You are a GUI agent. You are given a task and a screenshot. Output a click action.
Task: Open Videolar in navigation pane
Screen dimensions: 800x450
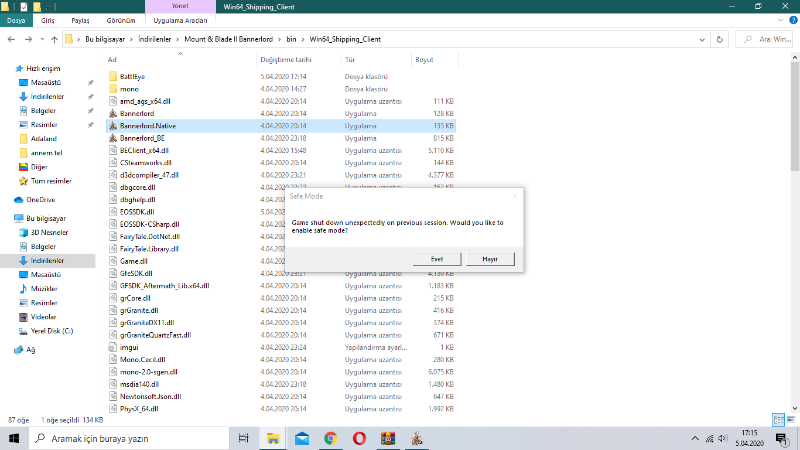43,317
